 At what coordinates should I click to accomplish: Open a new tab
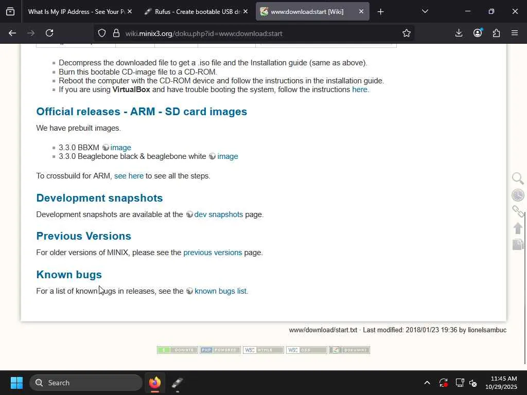[x=380, y=12]
